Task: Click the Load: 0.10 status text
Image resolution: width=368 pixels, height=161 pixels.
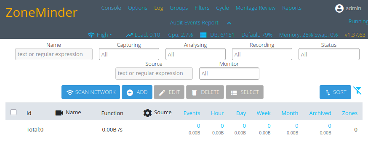Action: point(147,35)
